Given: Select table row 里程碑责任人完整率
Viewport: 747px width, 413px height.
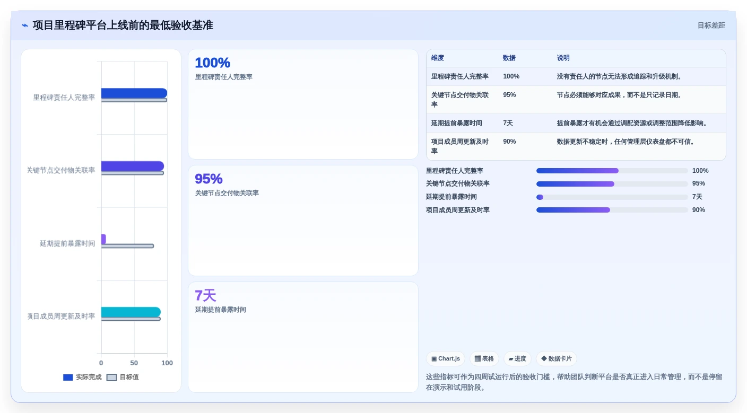Looking at the screenshot, I should point(576,76).
